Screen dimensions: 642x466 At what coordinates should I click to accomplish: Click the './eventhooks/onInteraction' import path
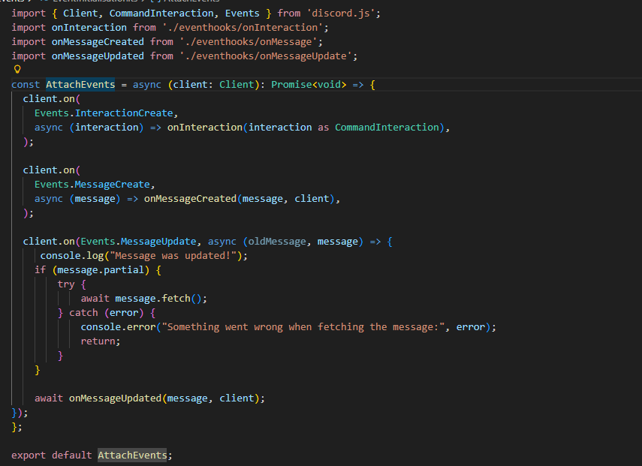point(243,28)
